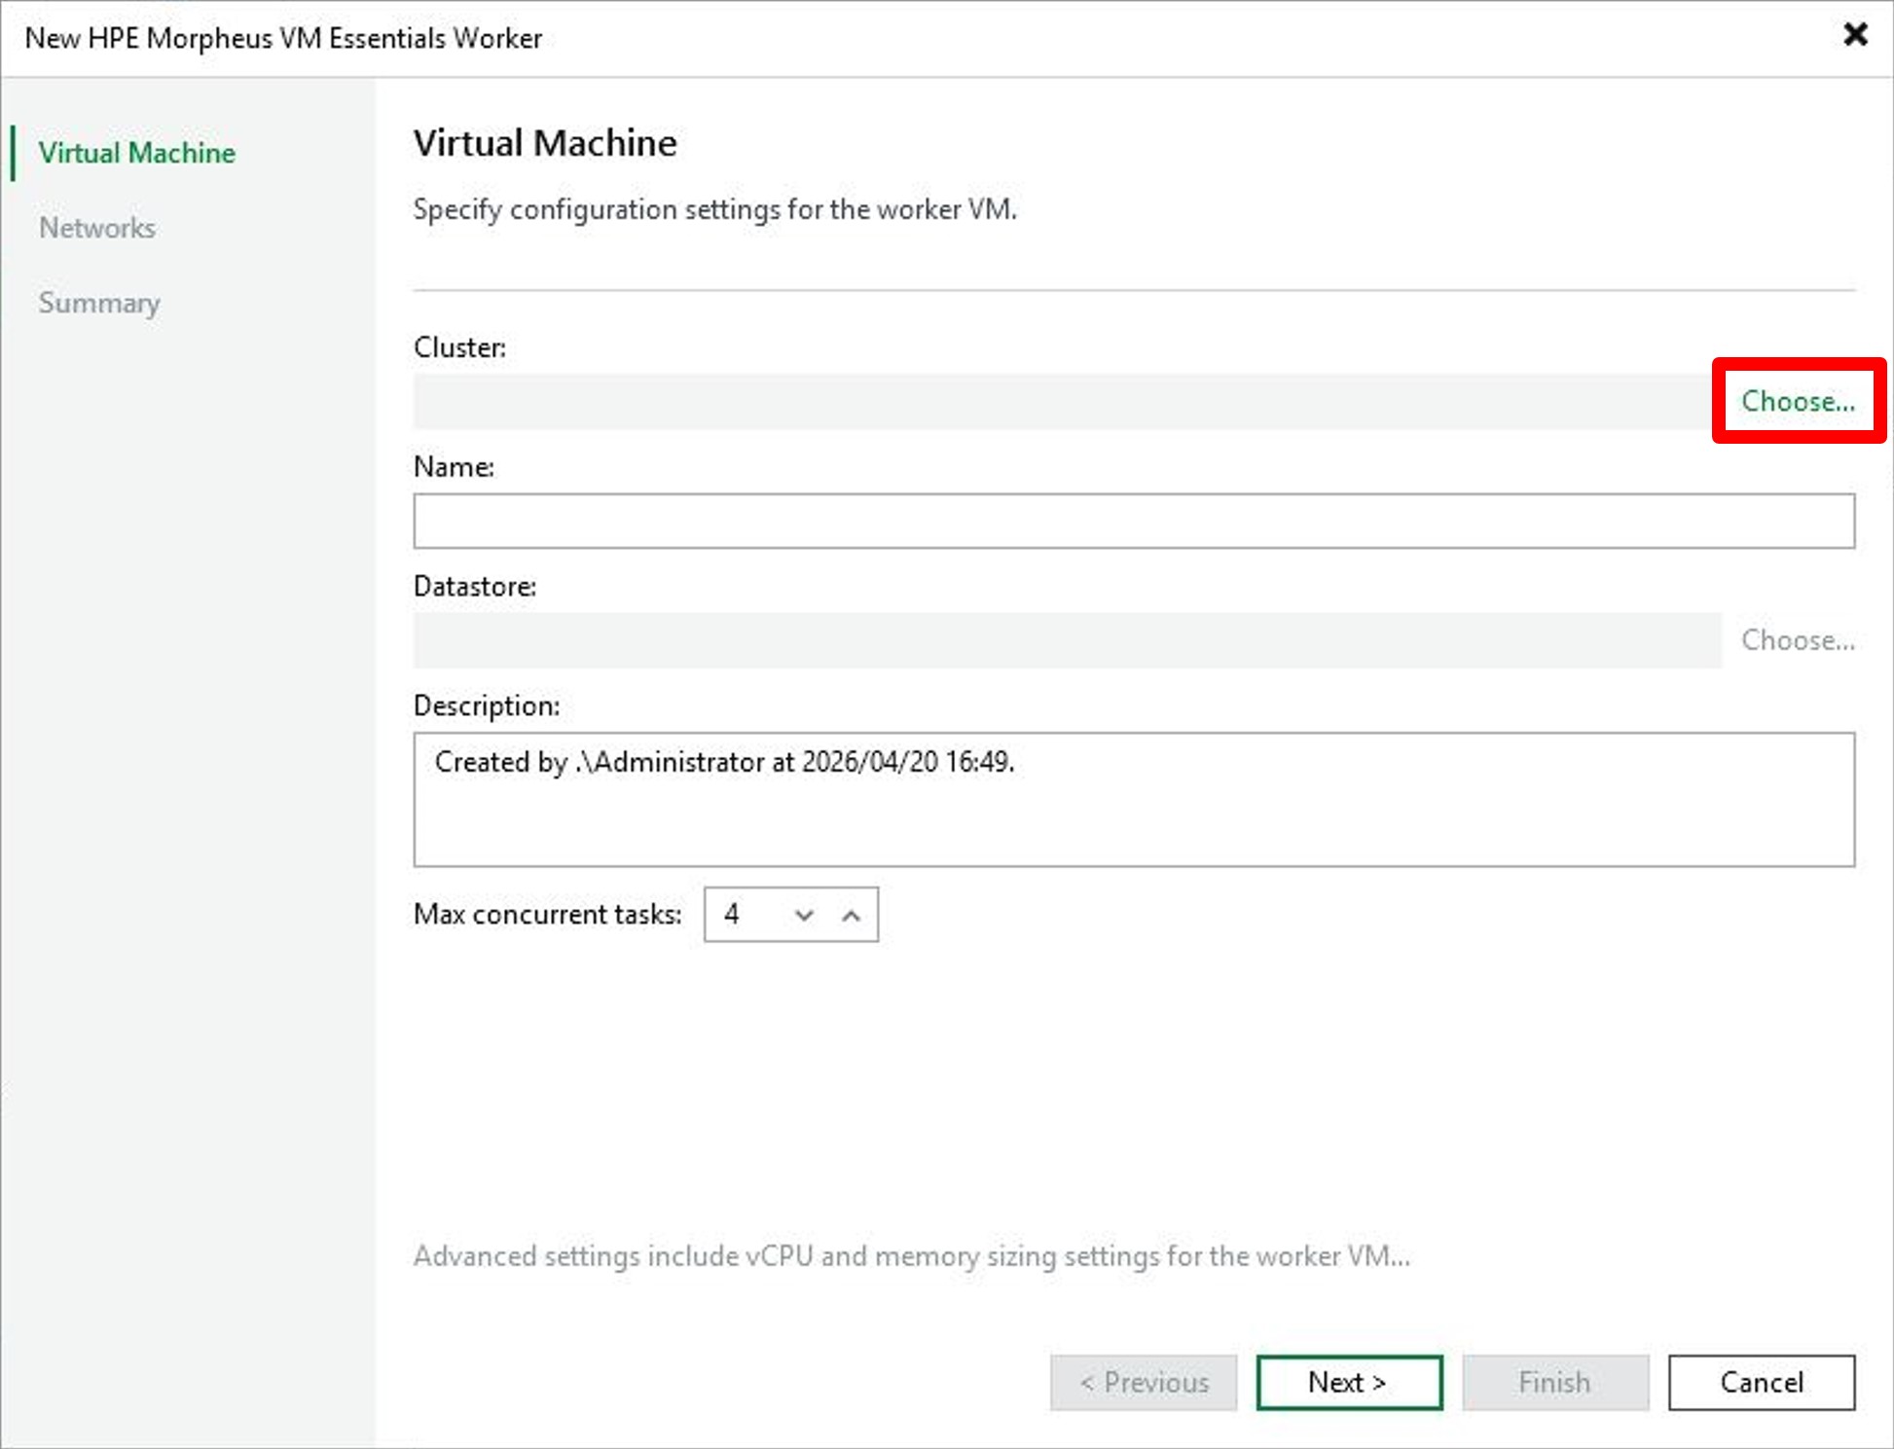
Task: Choose a datastore for the worker
Action: pos(1798,640)
